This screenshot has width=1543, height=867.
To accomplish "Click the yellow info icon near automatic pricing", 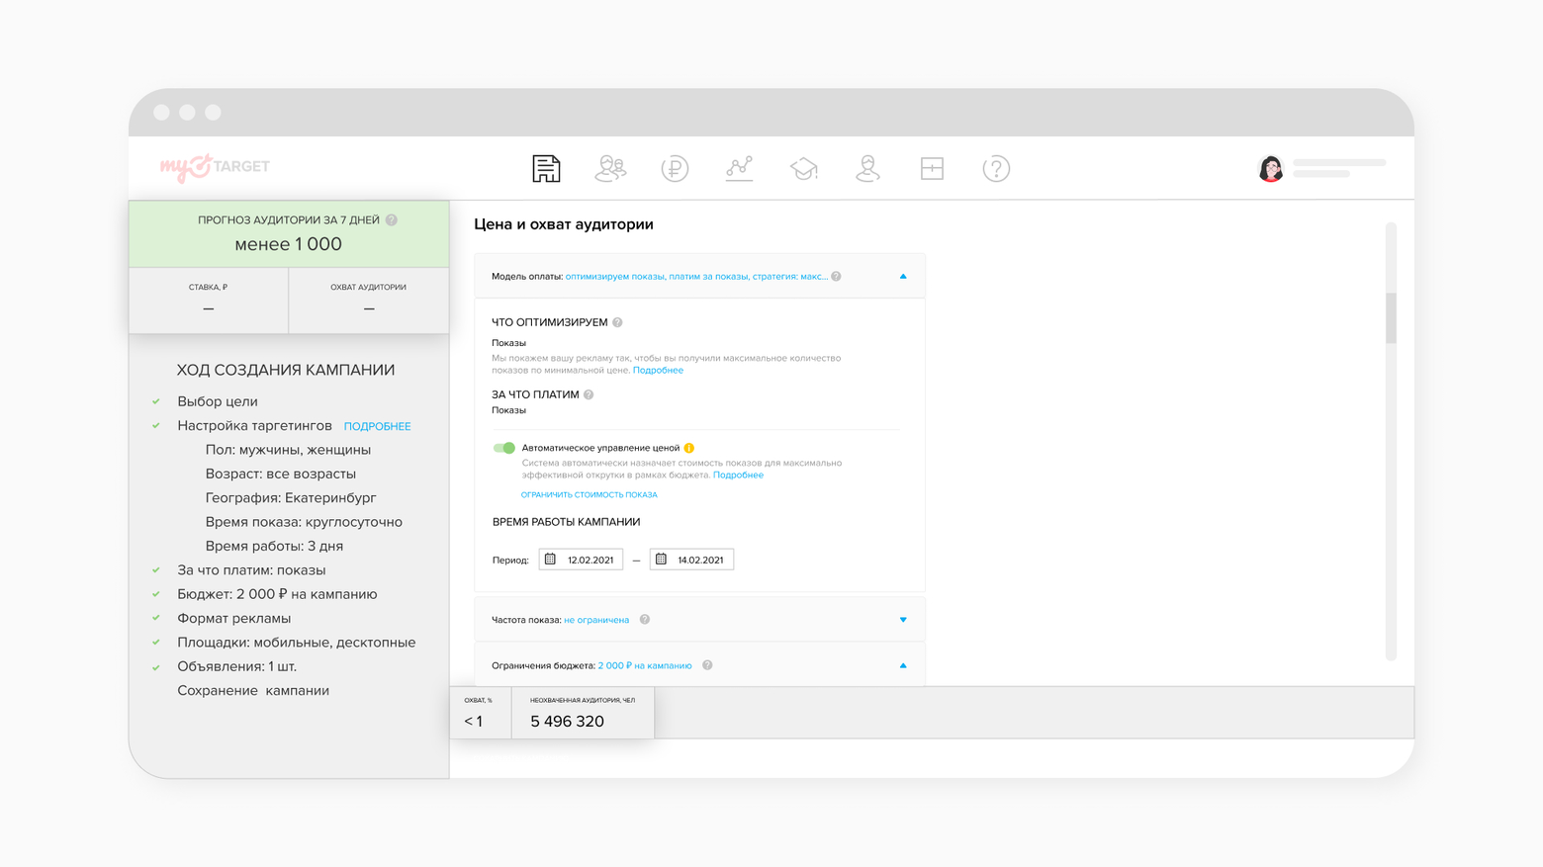I will (689, 448).
